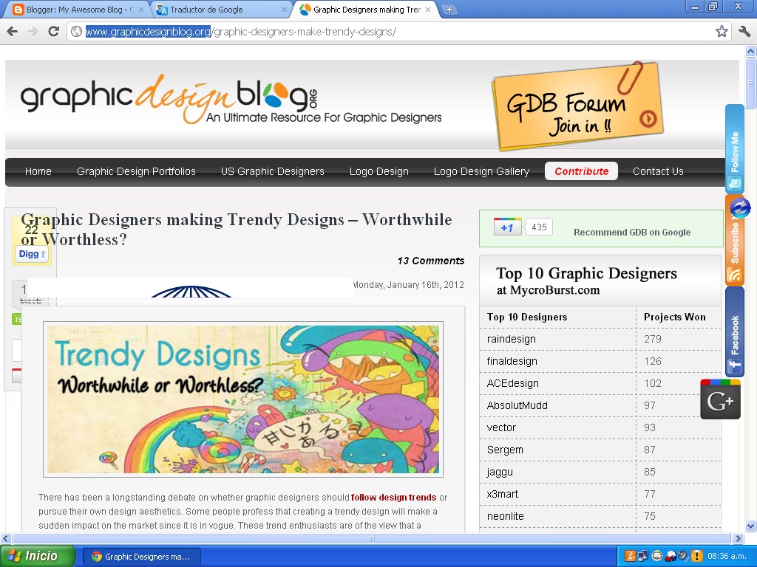Viewport: 757px width, 567px height.
Task: Join the GDB Forum sticky note banner
Action: 577,106
